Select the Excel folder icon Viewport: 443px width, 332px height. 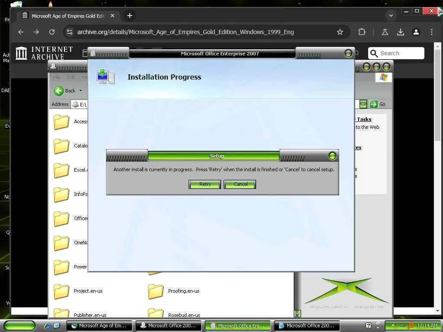(61, 170)
